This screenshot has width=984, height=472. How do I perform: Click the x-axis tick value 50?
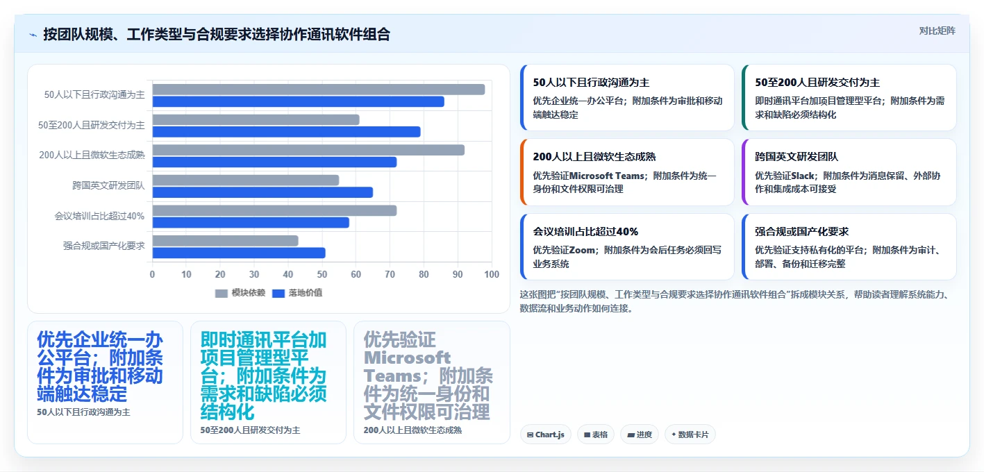tap(322, 274)
